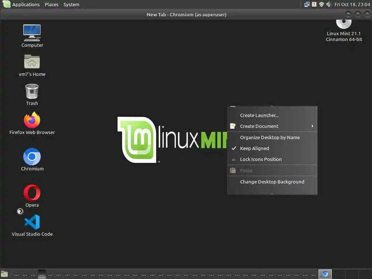Image resolution: width=372 pixels, height=279 pixels.
Task: Click the show desktop icon in bottom panel
Action: tap(4, 274)
